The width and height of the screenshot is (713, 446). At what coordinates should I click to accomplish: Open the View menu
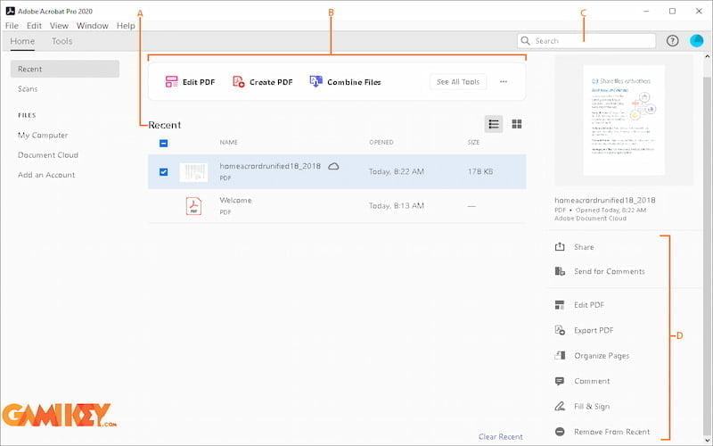[x=59, y=26]
